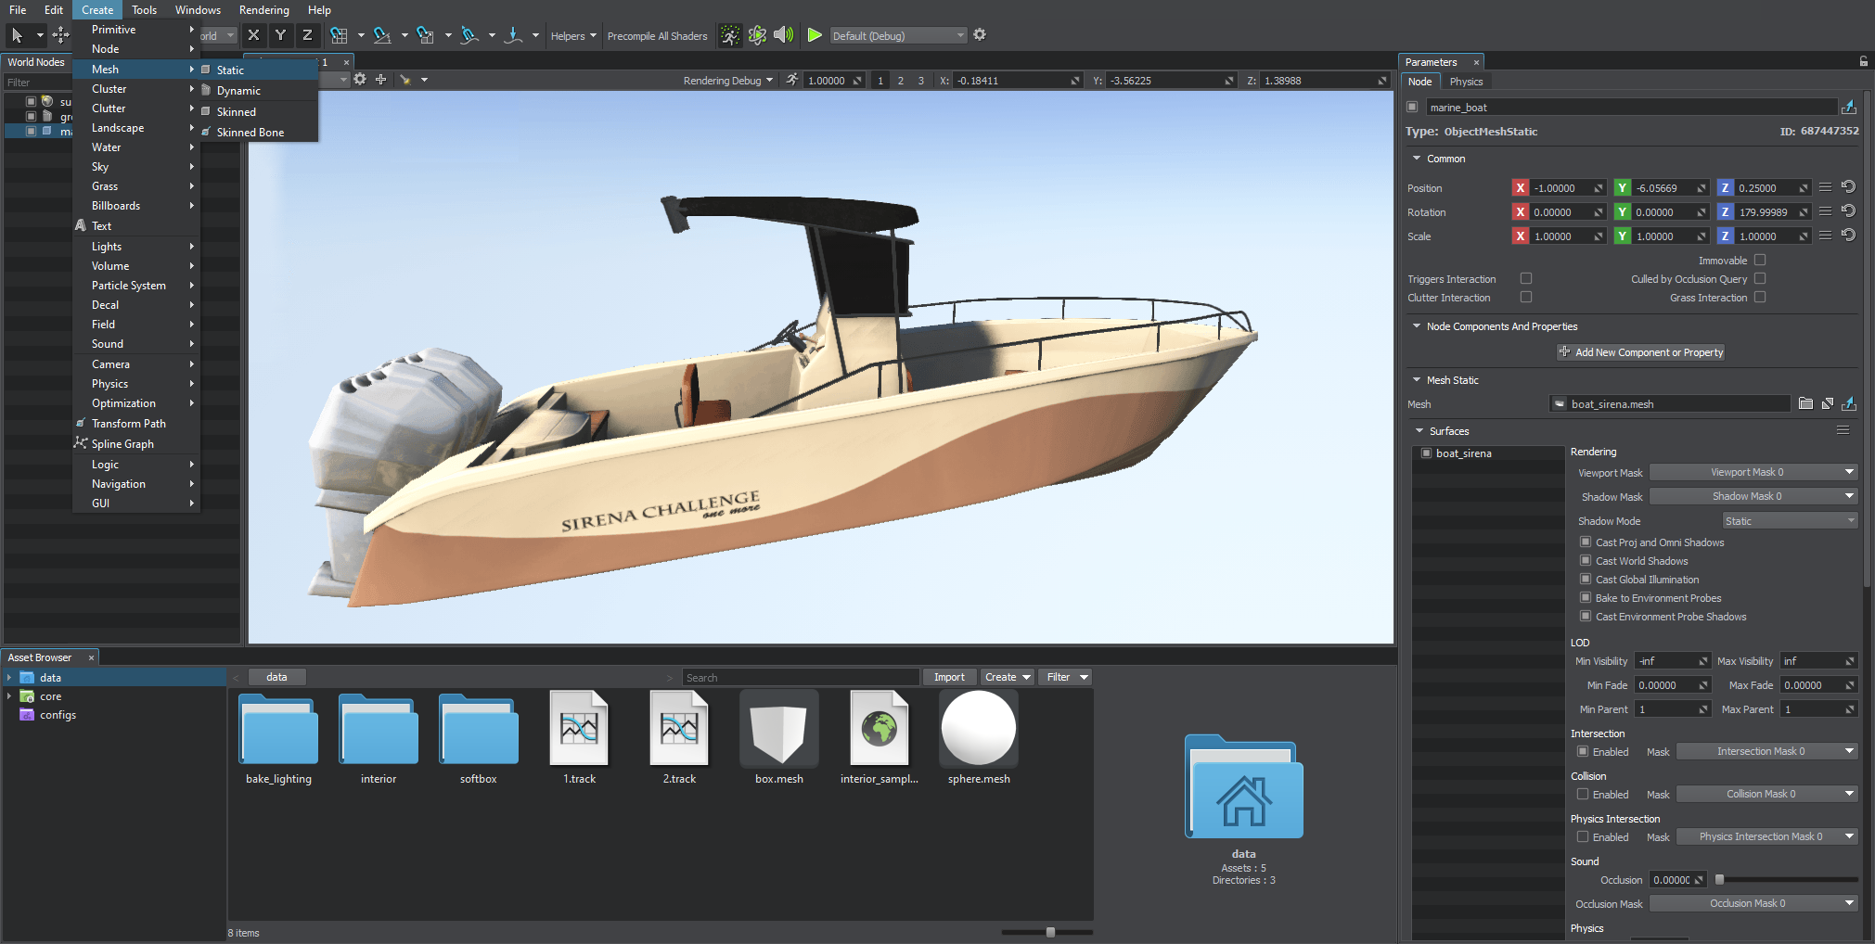Open build settings gear icon
Viewport: 1875px width, 944px height.
pos(980,35)
